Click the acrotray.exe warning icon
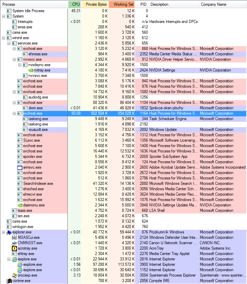Image resolution: width=247 pixels, height=284 pixels. (x=14, y=248)
